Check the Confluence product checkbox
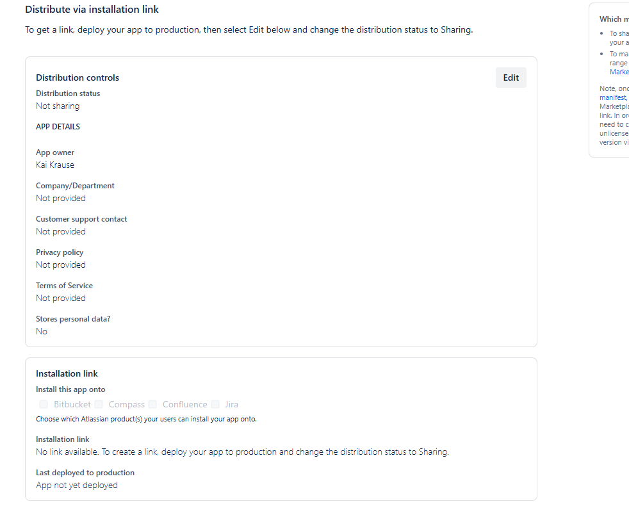Image resolution: width=629 pixels, height=506 pixels. click(152, 404)
